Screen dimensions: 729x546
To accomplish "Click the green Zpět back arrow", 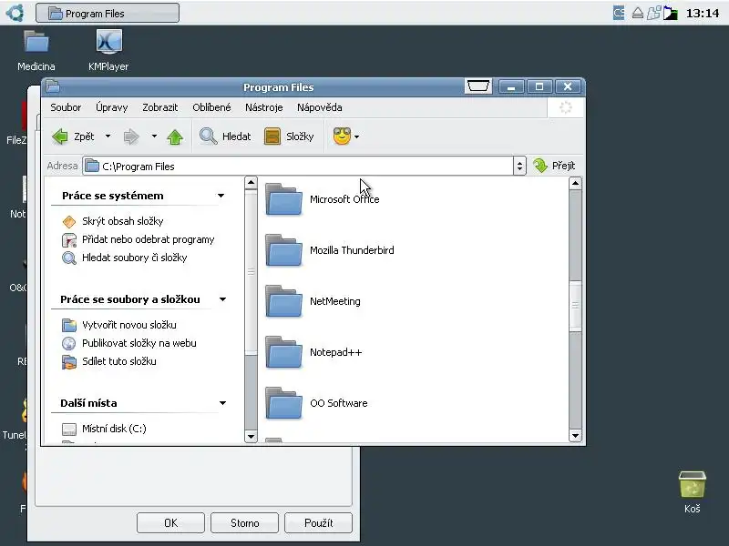I will point(60,136).
